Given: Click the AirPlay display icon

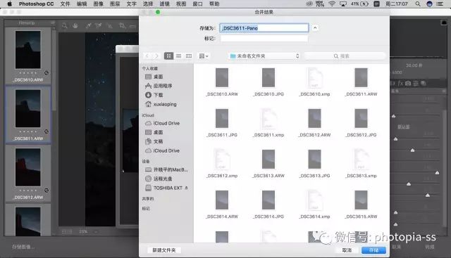Looking at the screenshot, I should tap(343, 4).
